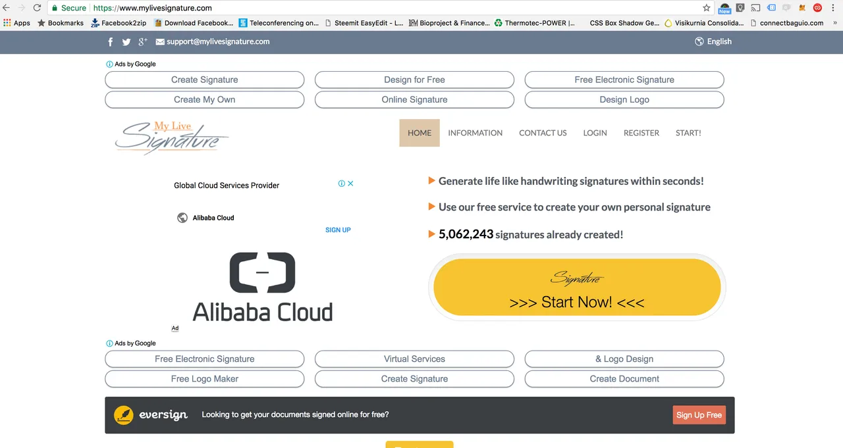Click Create Document ad button
The image size is (843, 448).
coord(624,379)
